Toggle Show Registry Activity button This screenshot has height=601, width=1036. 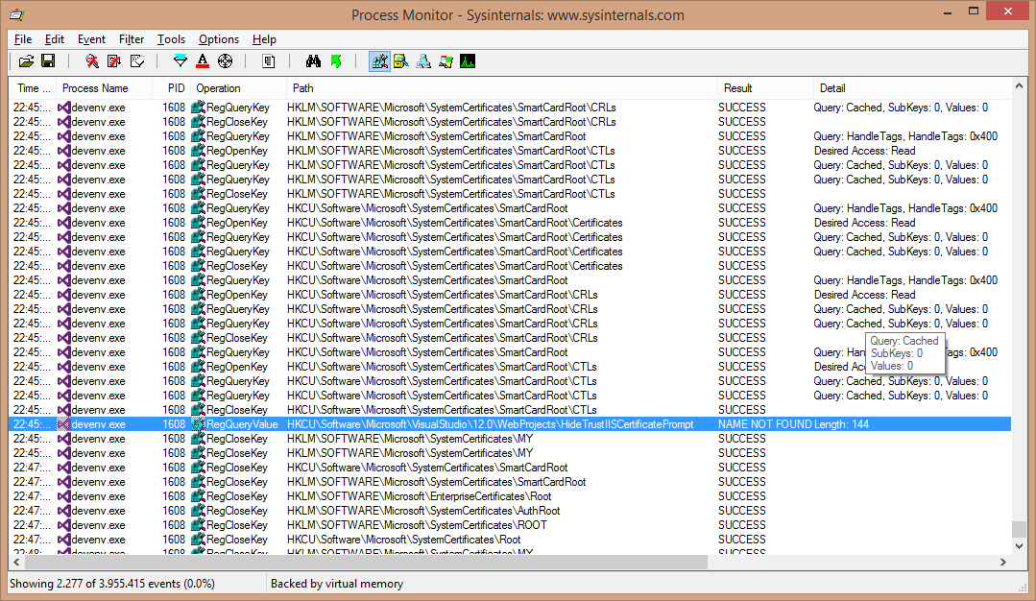coord(379,61)
